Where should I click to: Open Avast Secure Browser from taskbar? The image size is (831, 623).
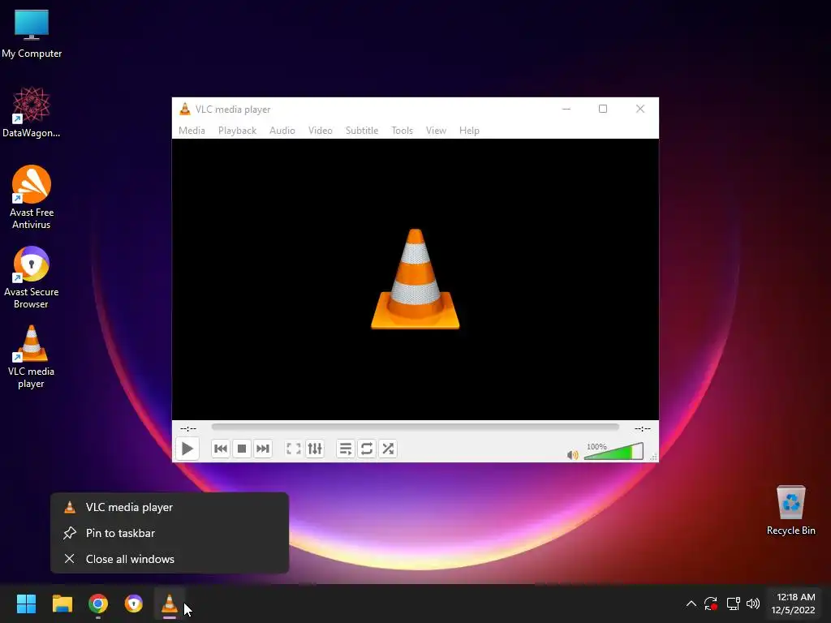[x=134, y=604]
